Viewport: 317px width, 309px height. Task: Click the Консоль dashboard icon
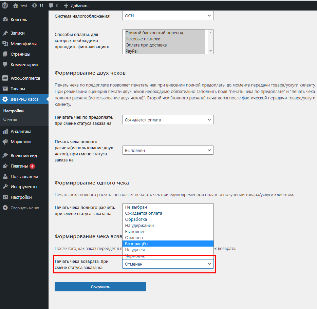(5, 20)
